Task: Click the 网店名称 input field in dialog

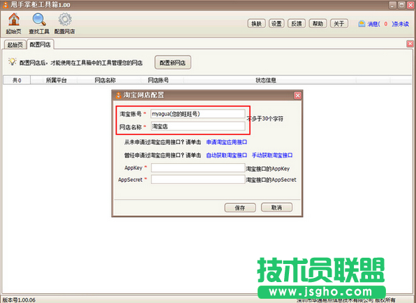Action: point(198,126)
